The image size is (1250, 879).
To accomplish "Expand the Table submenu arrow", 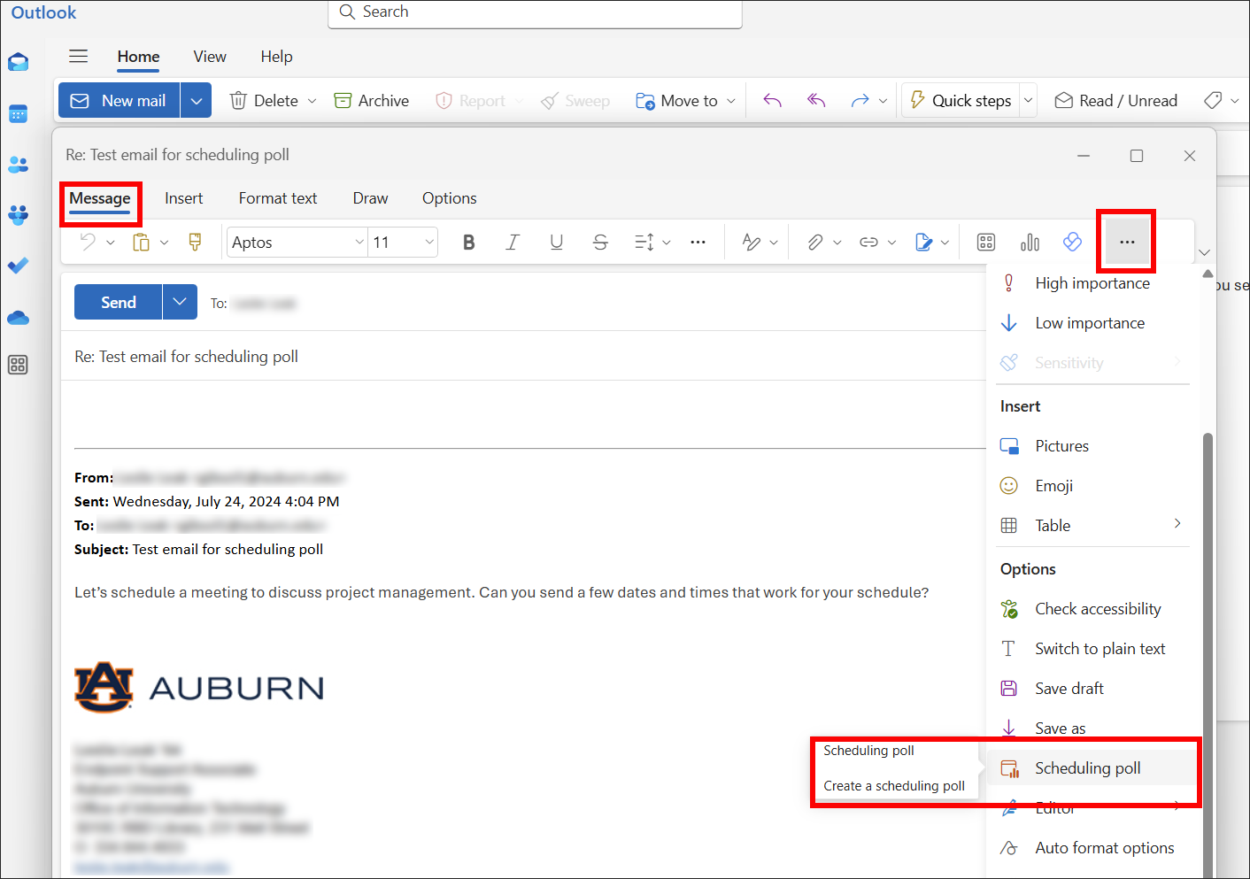I will [1177, 524].
